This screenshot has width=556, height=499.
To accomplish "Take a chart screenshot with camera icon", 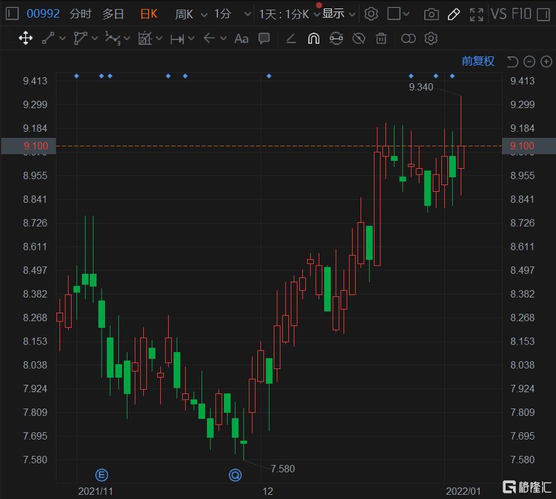I will (431, 14).
